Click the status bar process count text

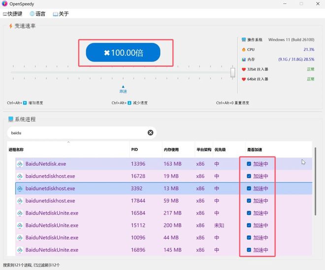click(x=32, y=265)
